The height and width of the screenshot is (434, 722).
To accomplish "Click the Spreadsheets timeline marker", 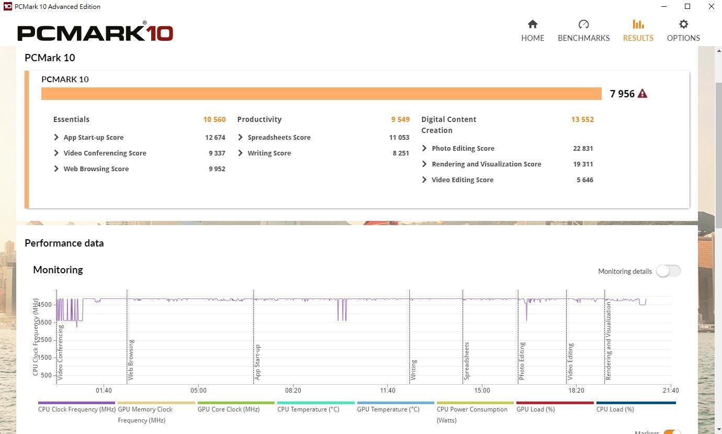I will (x=466, y=361).
